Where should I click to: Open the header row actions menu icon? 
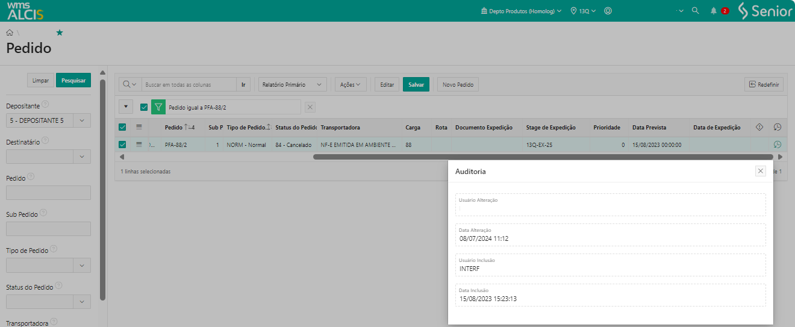(x=139, y=127)
